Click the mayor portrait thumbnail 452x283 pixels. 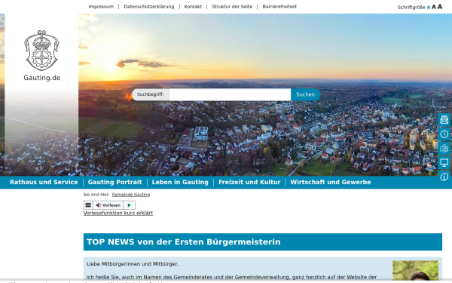(x=415, y=271)
